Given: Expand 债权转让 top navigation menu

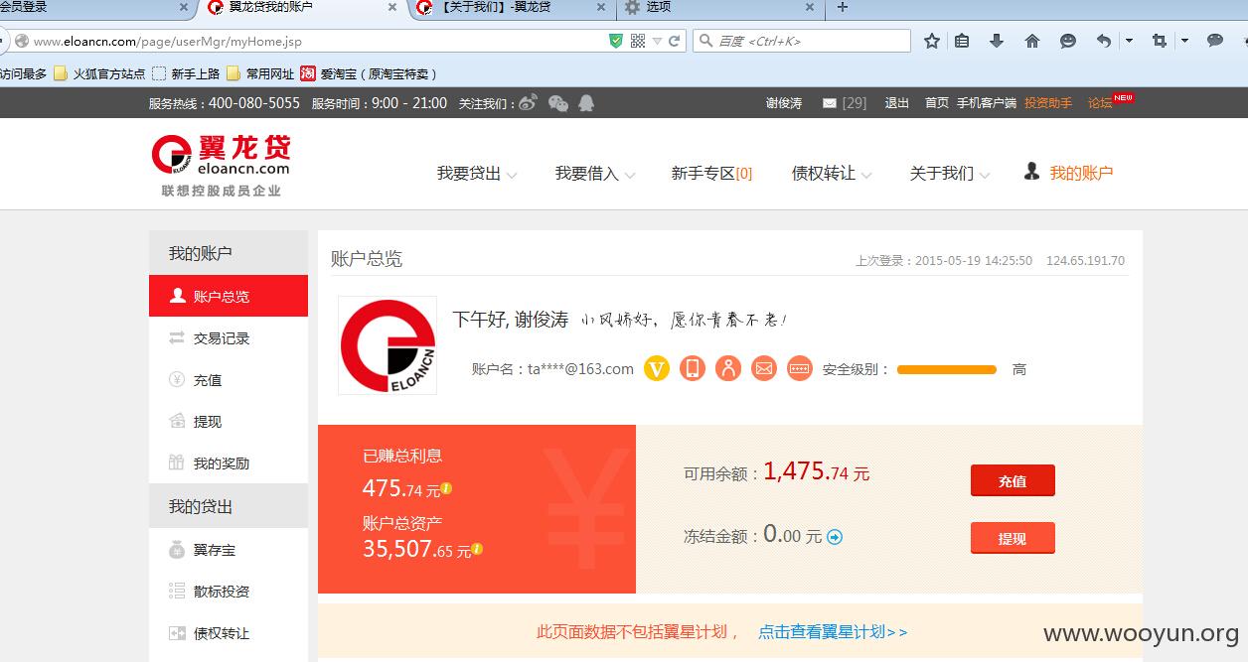Looking at the screenshot, I should (832, 174).
